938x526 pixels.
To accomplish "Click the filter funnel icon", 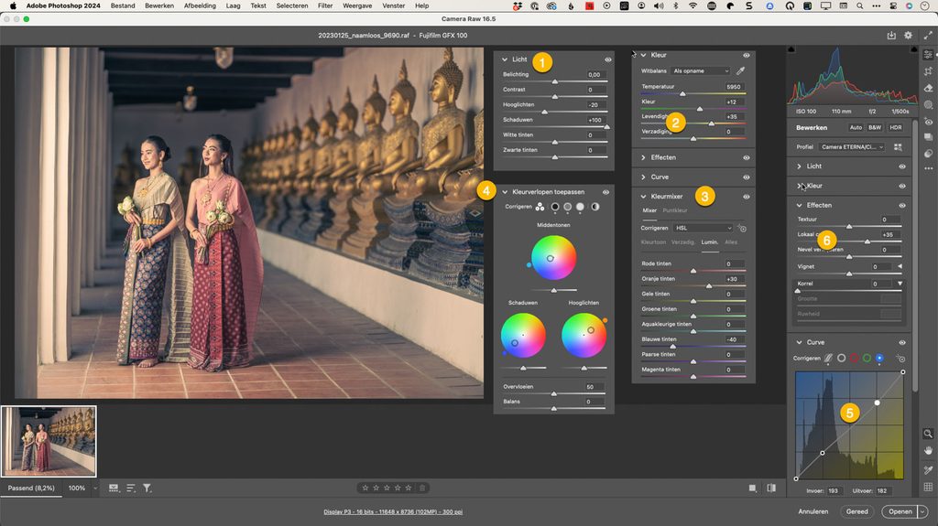I will (x=147, y=488).
